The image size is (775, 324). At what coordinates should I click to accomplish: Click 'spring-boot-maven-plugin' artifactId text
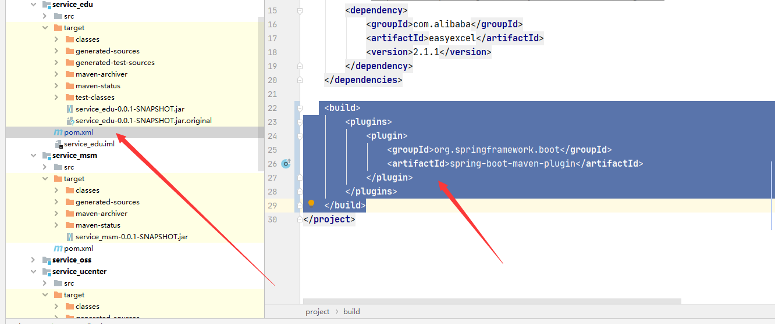click(x=513, y=164)
